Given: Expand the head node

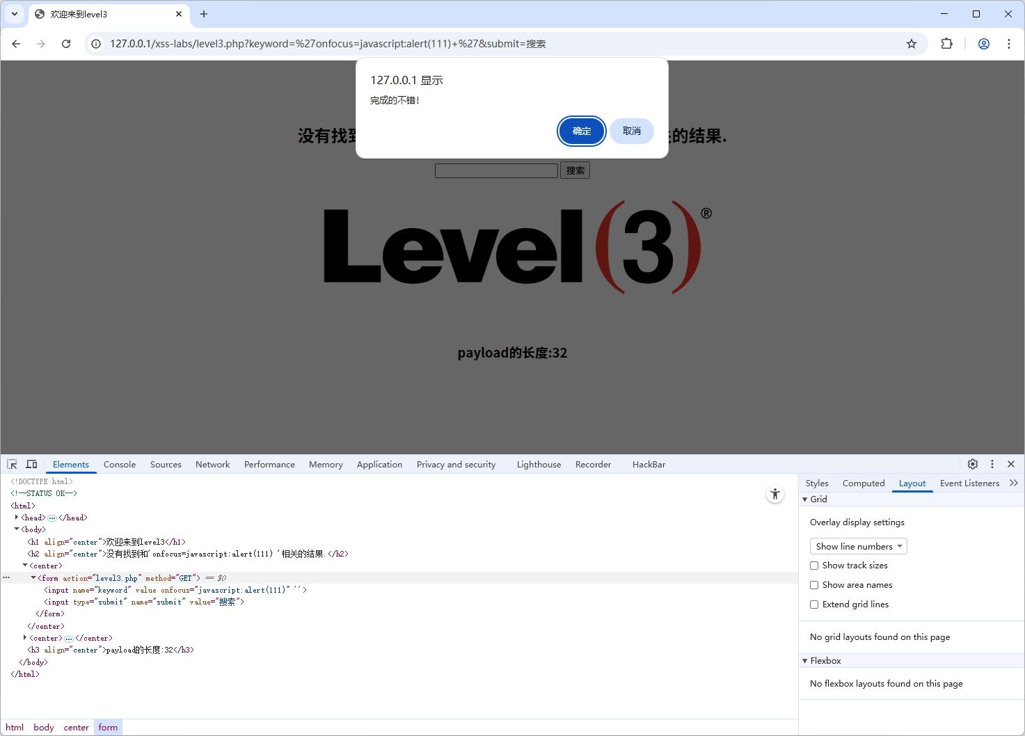Looking at the screenshot, I should (x=17, y=518).
